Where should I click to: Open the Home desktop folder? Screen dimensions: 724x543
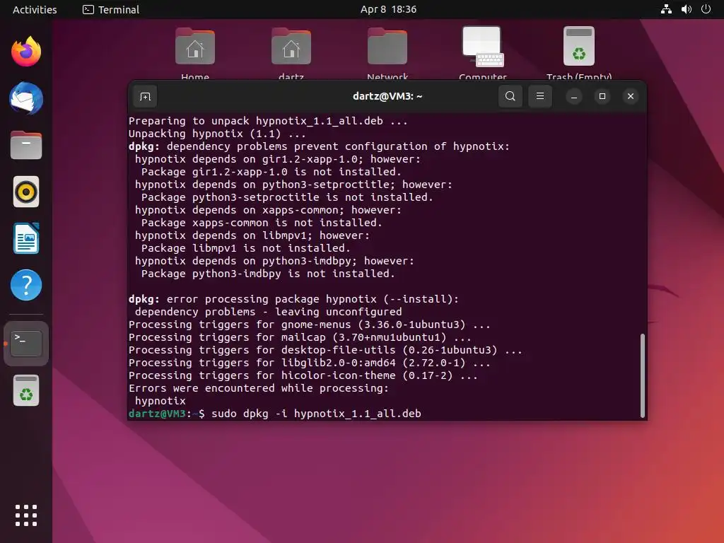coord(195,54)
